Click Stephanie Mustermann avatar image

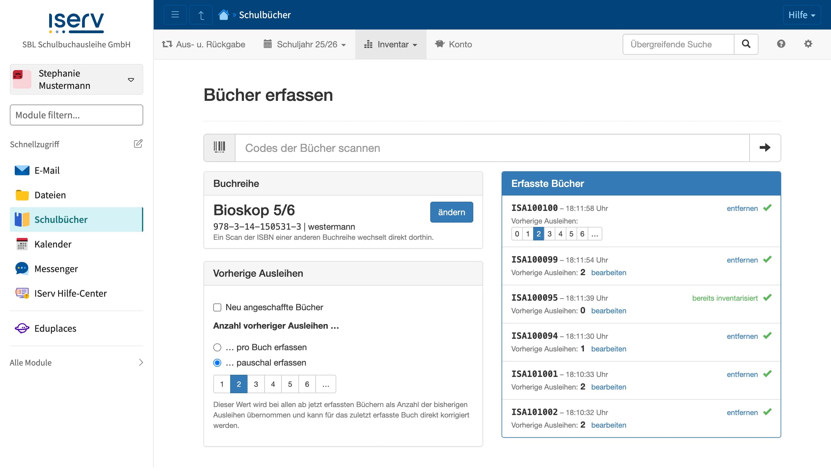pos(22,79)
